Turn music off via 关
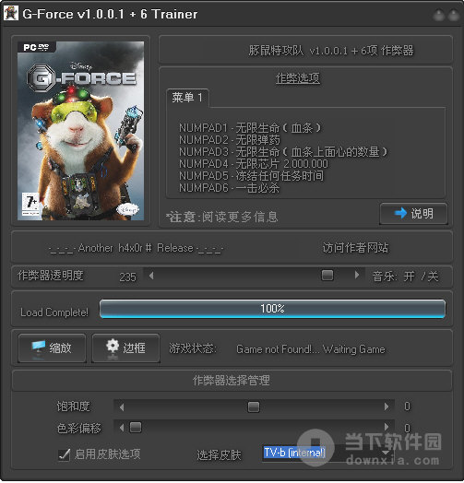This screenshot has height=483, width=464. point(433,276)
